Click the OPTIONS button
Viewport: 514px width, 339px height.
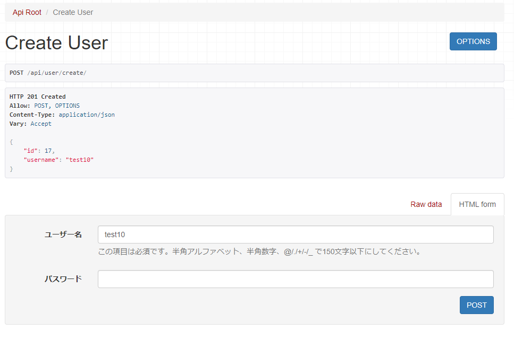(x=473, y=41)
